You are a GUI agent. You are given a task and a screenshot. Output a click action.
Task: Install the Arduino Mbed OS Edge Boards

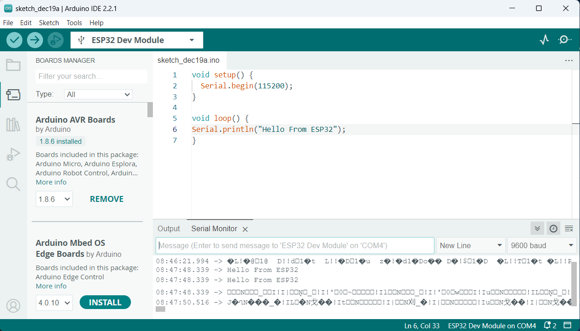(105, 303)
